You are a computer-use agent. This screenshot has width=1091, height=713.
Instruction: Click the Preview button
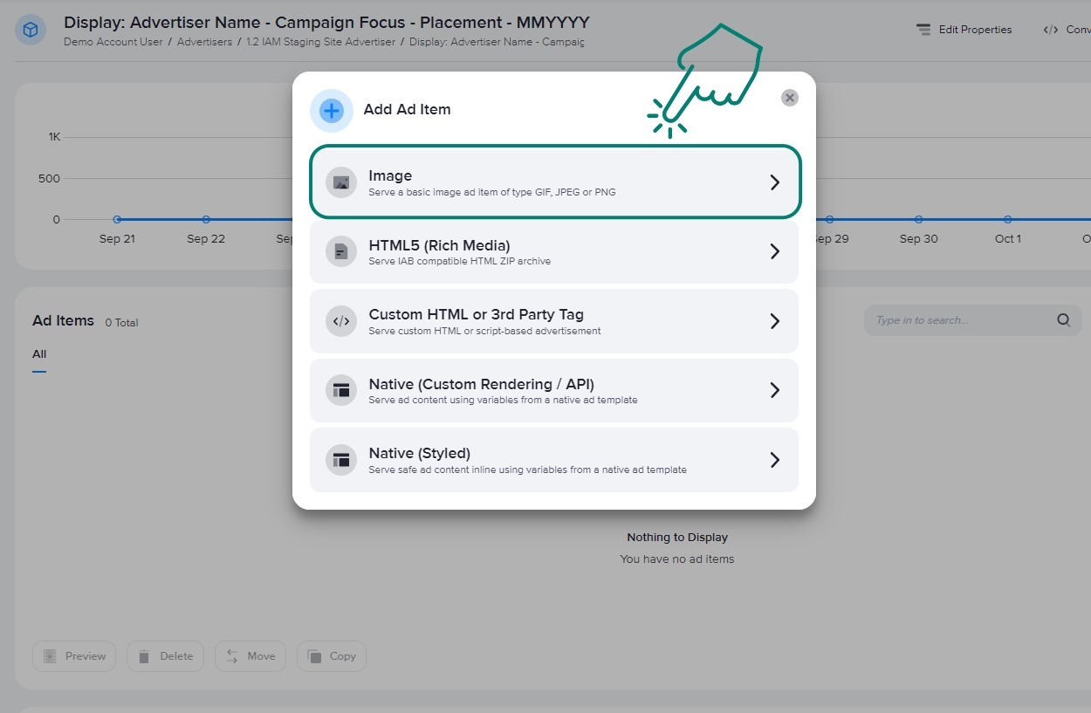point(75,656)
